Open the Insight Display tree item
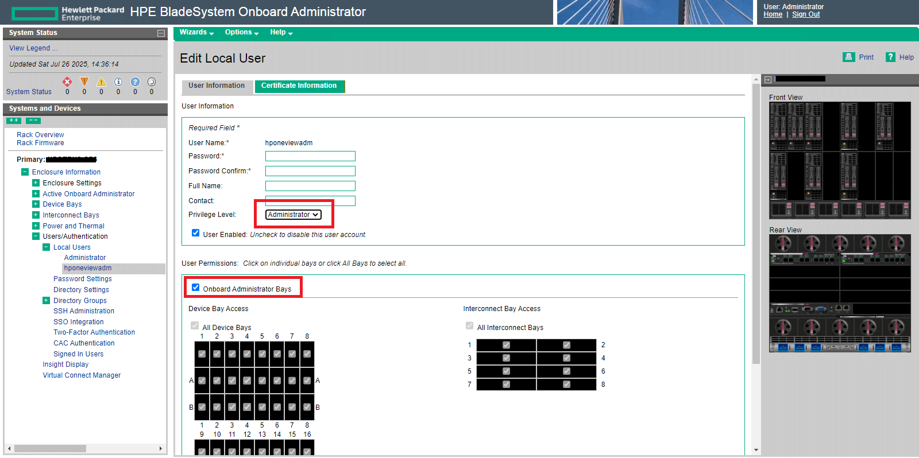Screen dimensions: 919x458 65,364
